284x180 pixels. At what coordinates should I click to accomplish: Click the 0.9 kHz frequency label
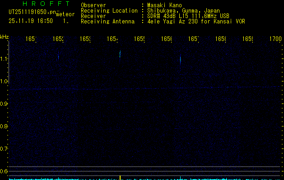(x=4, y=104)
